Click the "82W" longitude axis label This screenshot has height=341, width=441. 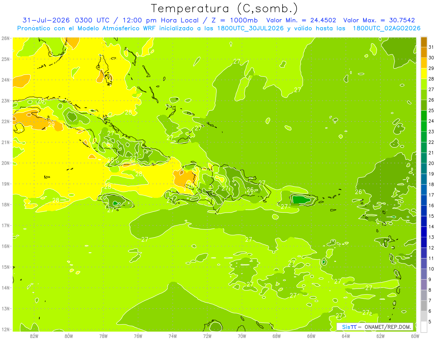(34, 336)
